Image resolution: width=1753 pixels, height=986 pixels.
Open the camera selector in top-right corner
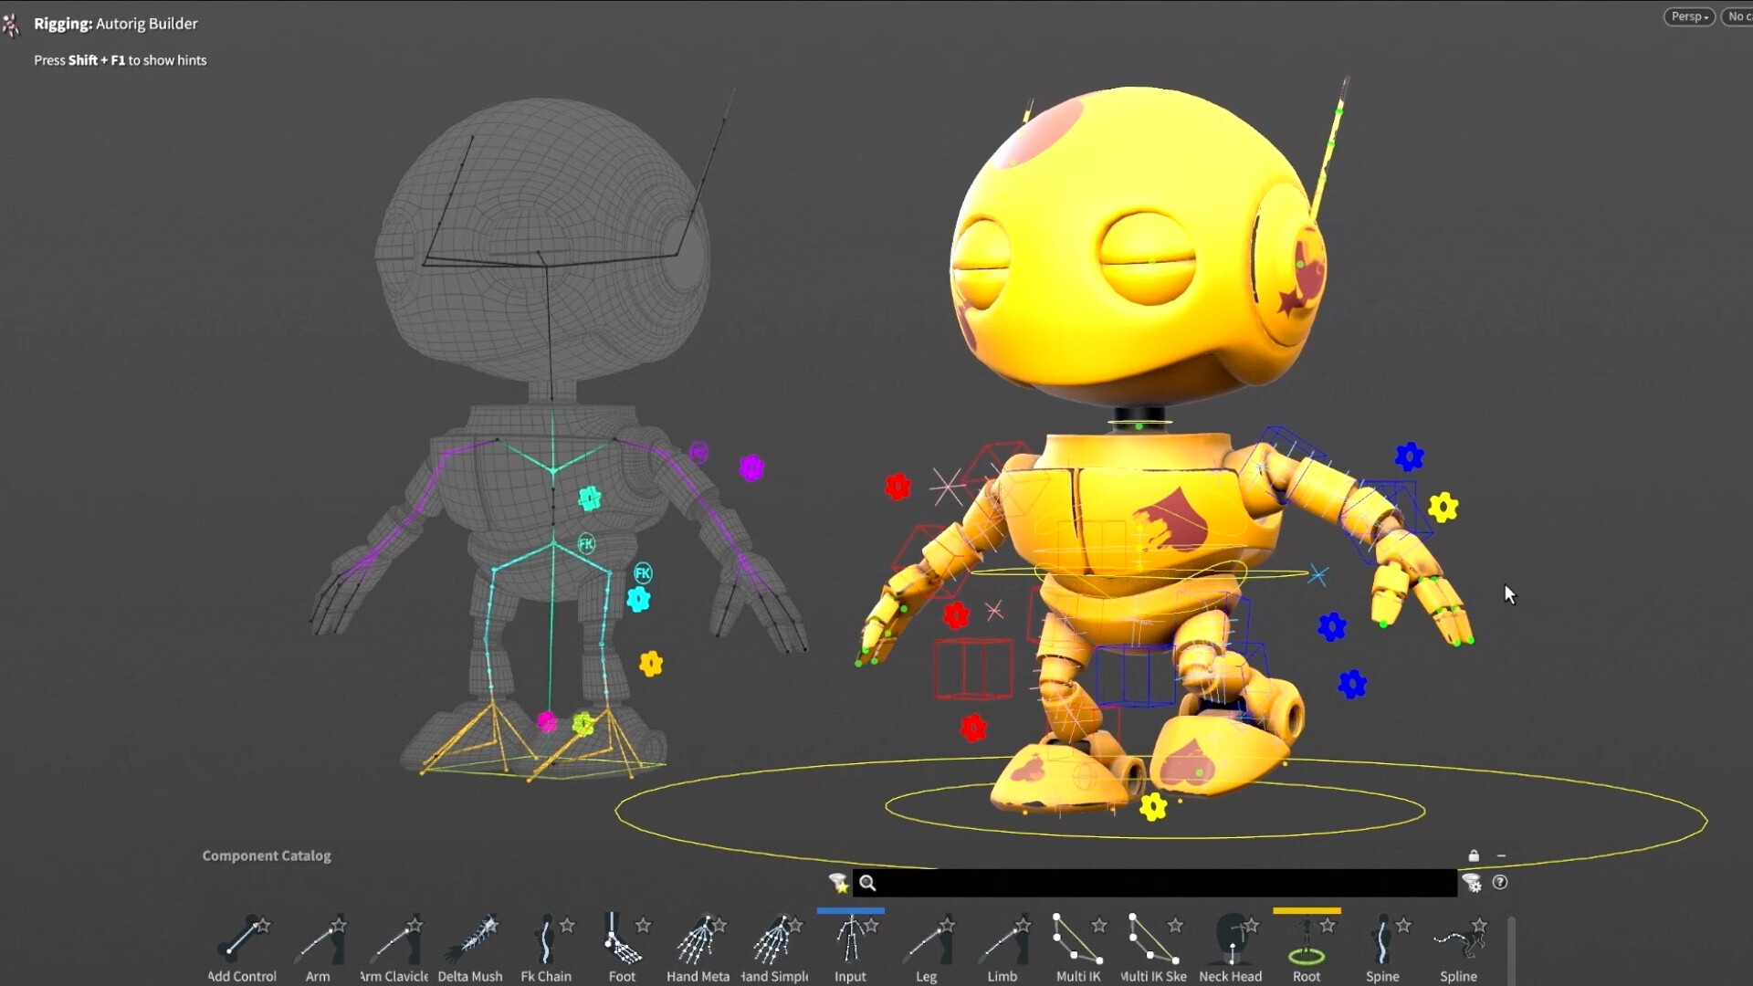tap(1738, 16)
